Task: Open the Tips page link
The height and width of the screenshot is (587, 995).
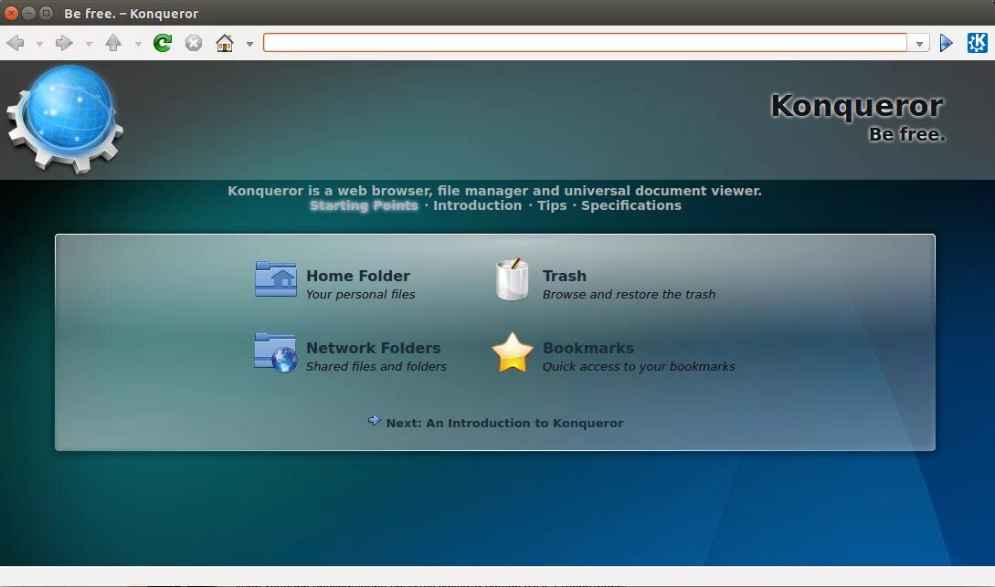Action: pyautogui.click(x=552, y=205)
